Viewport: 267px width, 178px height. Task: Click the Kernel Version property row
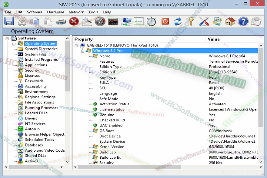coord(175,147)
